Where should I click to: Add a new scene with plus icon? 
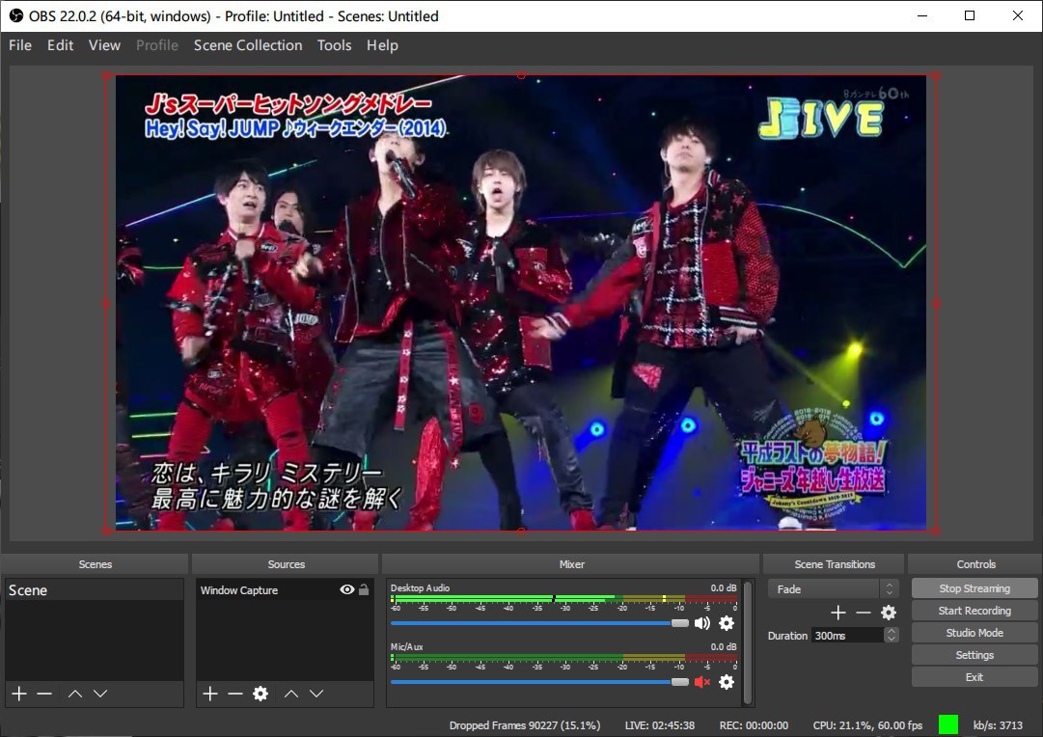pos(18,694)
